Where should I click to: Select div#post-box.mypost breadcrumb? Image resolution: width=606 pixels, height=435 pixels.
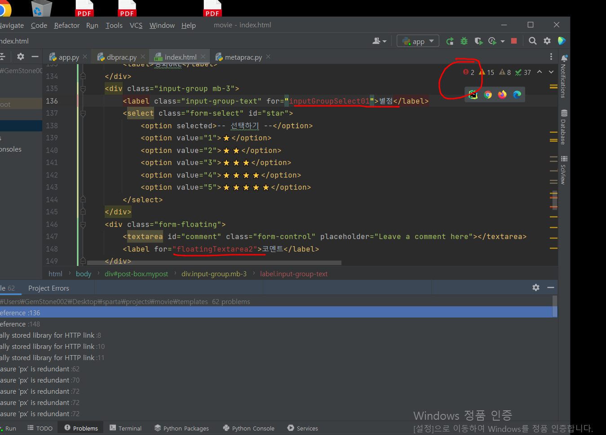click(x=136, y=274)
